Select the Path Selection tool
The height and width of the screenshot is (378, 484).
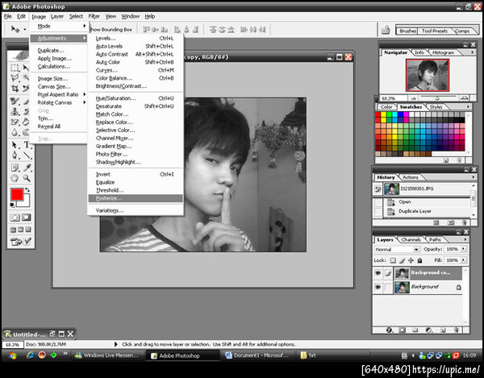click(15, 144)
